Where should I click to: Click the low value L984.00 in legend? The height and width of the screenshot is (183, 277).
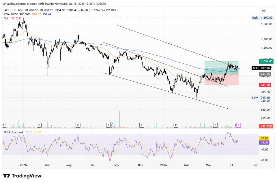(x=60, y=10)
